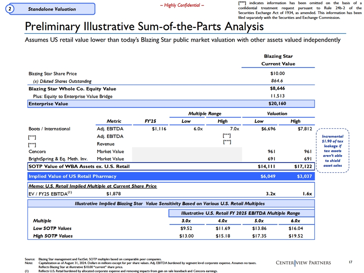The width and height of the screenshot is (364, 273).
Task: Click the Valuation column header
Action: pos(277,113)
